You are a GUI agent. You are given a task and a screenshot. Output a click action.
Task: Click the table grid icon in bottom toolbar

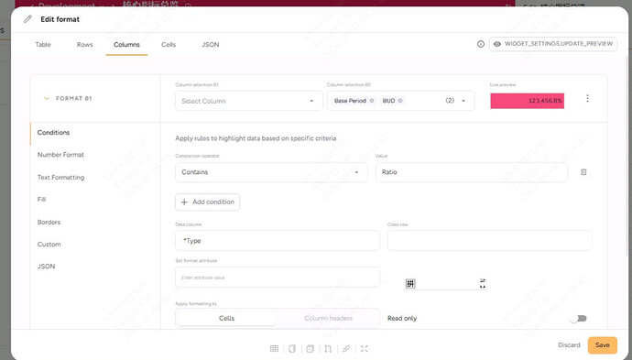tap(274, 349)
